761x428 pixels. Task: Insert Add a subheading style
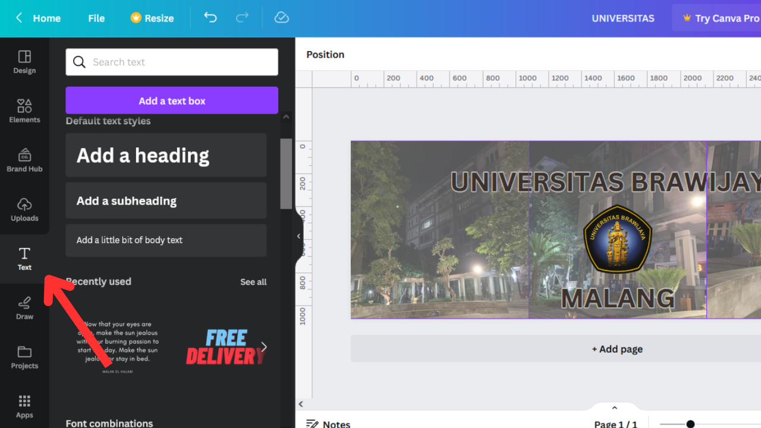click(166, 201)
